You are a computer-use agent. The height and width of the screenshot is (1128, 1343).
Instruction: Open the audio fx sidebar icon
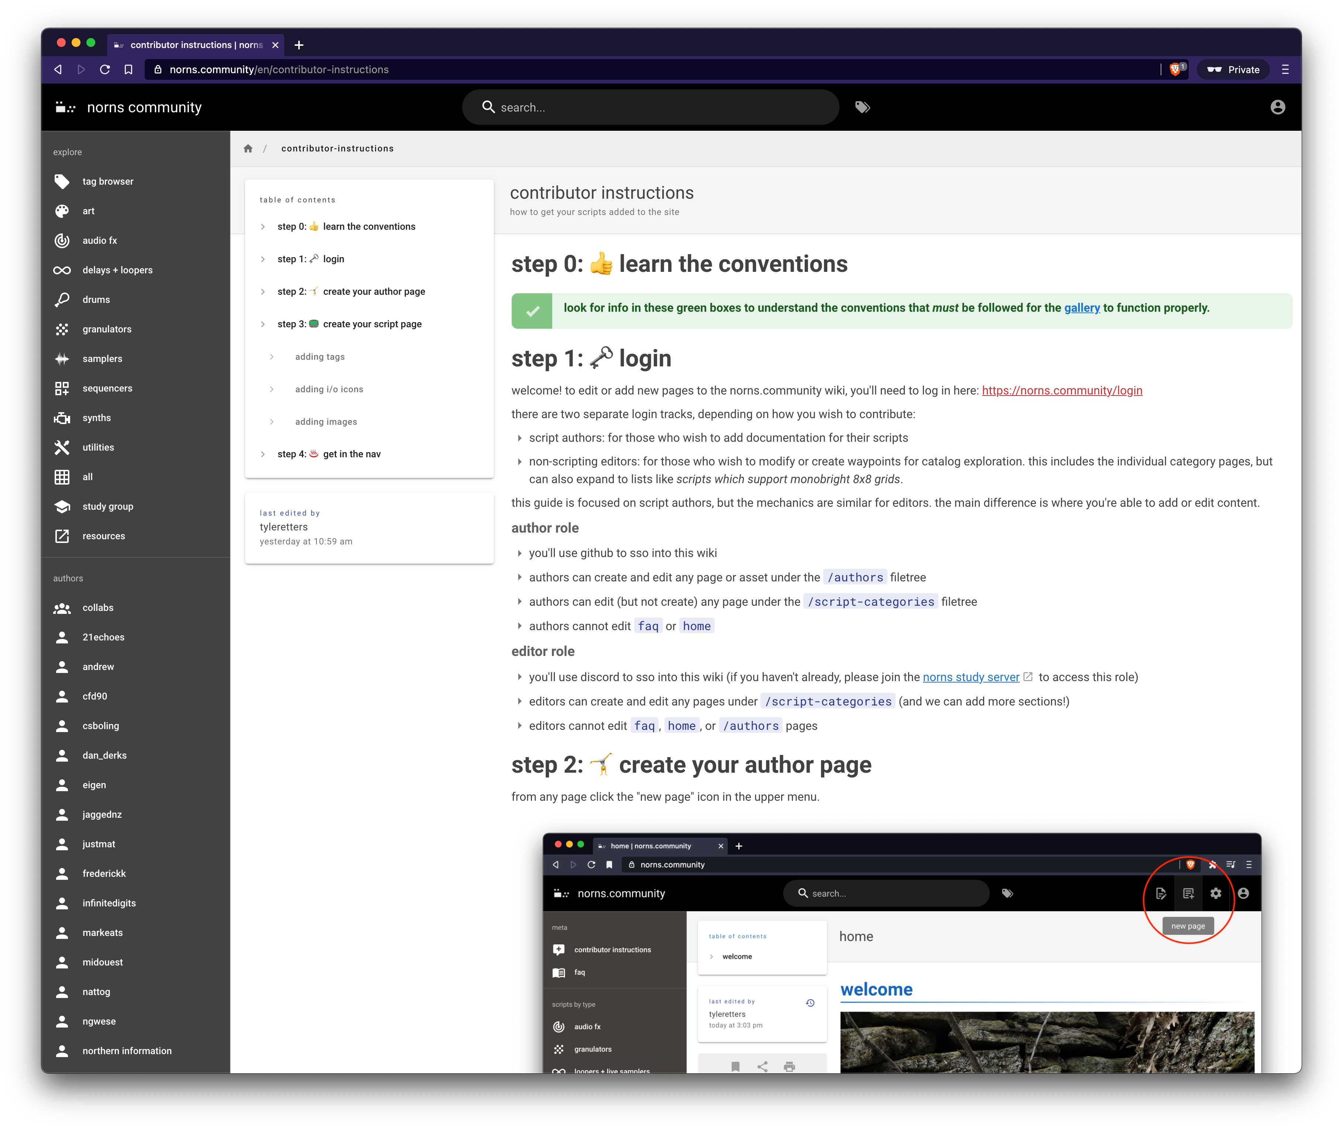62,240
